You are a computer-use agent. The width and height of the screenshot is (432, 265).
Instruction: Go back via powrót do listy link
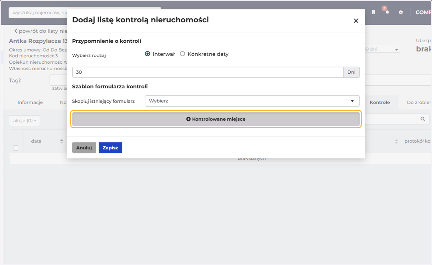click(x=41, y=31)
